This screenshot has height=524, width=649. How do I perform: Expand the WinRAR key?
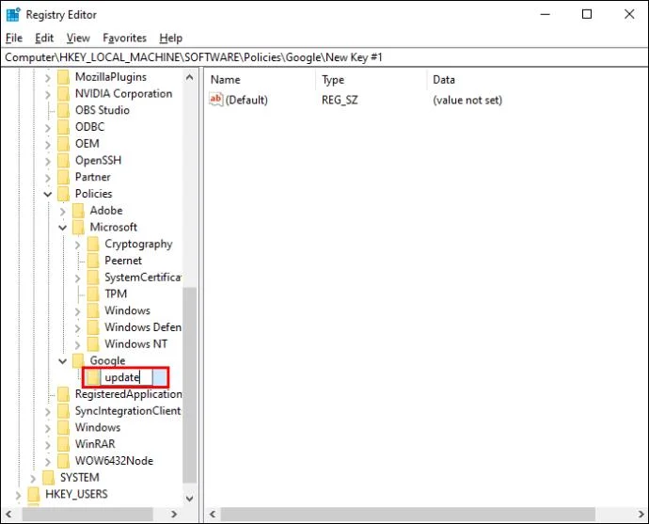pyautogui.click(x=48, y=445)
